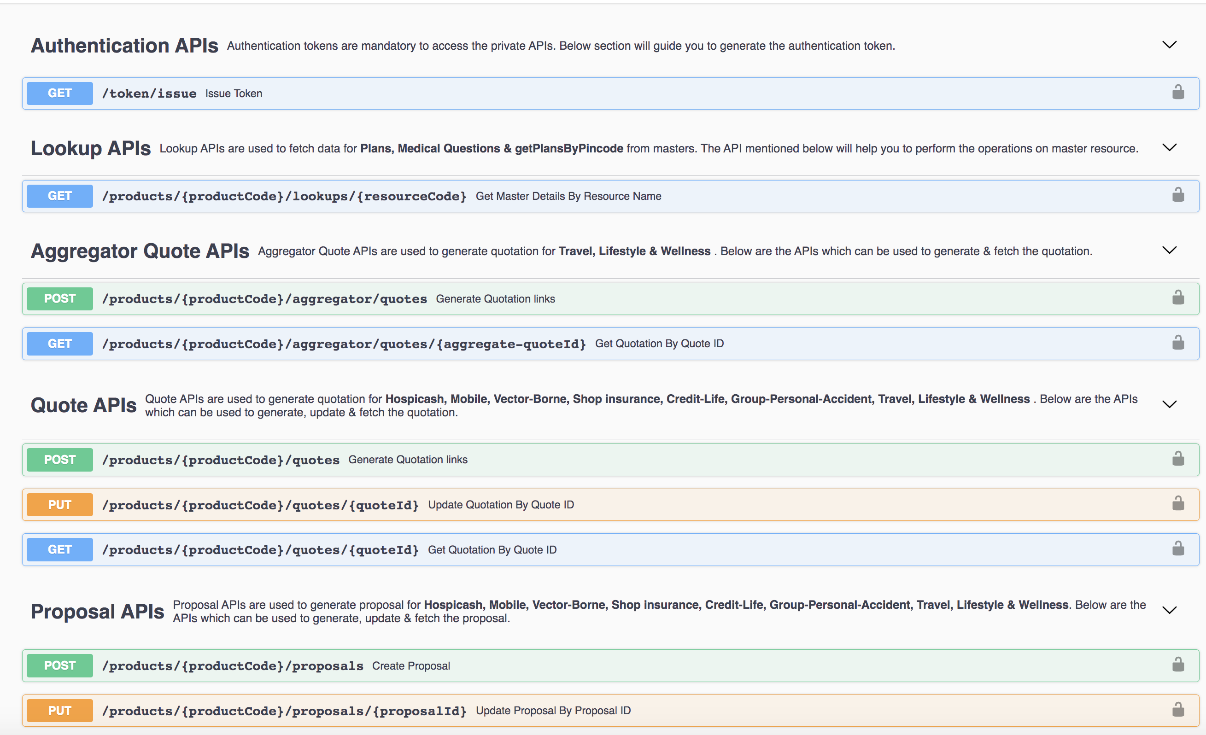Click lock icon on PUT proposalId row

pos(1177,710)
